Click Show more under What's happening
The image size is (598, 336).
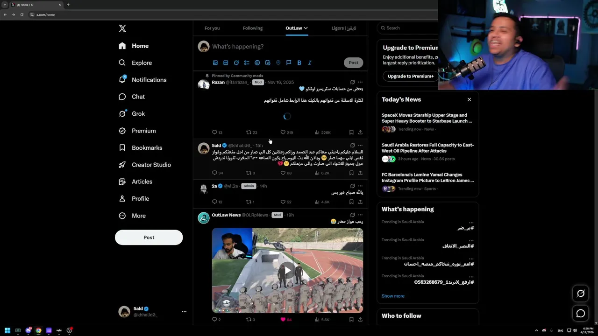click(x=393, y=296)
